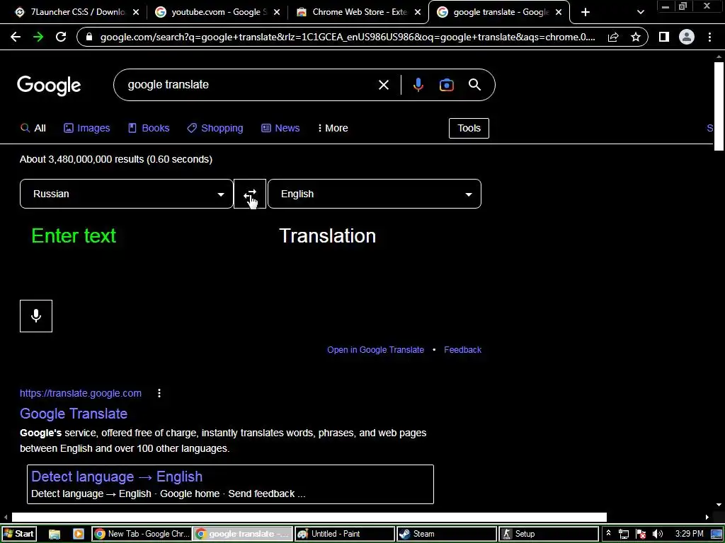Click the horizontal scrollbar thumb

pyautogui.click(x=309, y=518)
